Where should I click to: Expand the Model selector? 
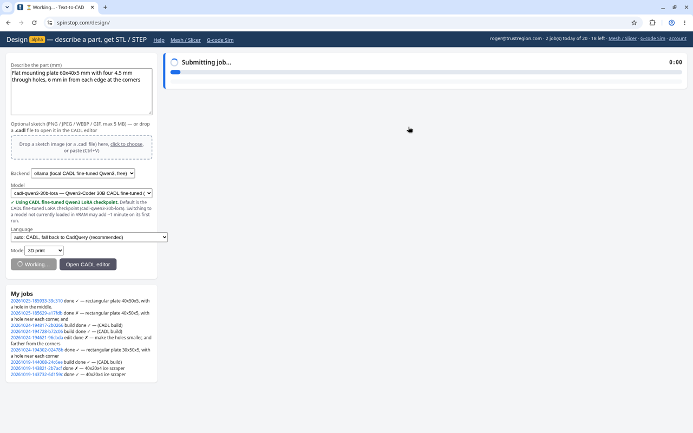(81, 193)
